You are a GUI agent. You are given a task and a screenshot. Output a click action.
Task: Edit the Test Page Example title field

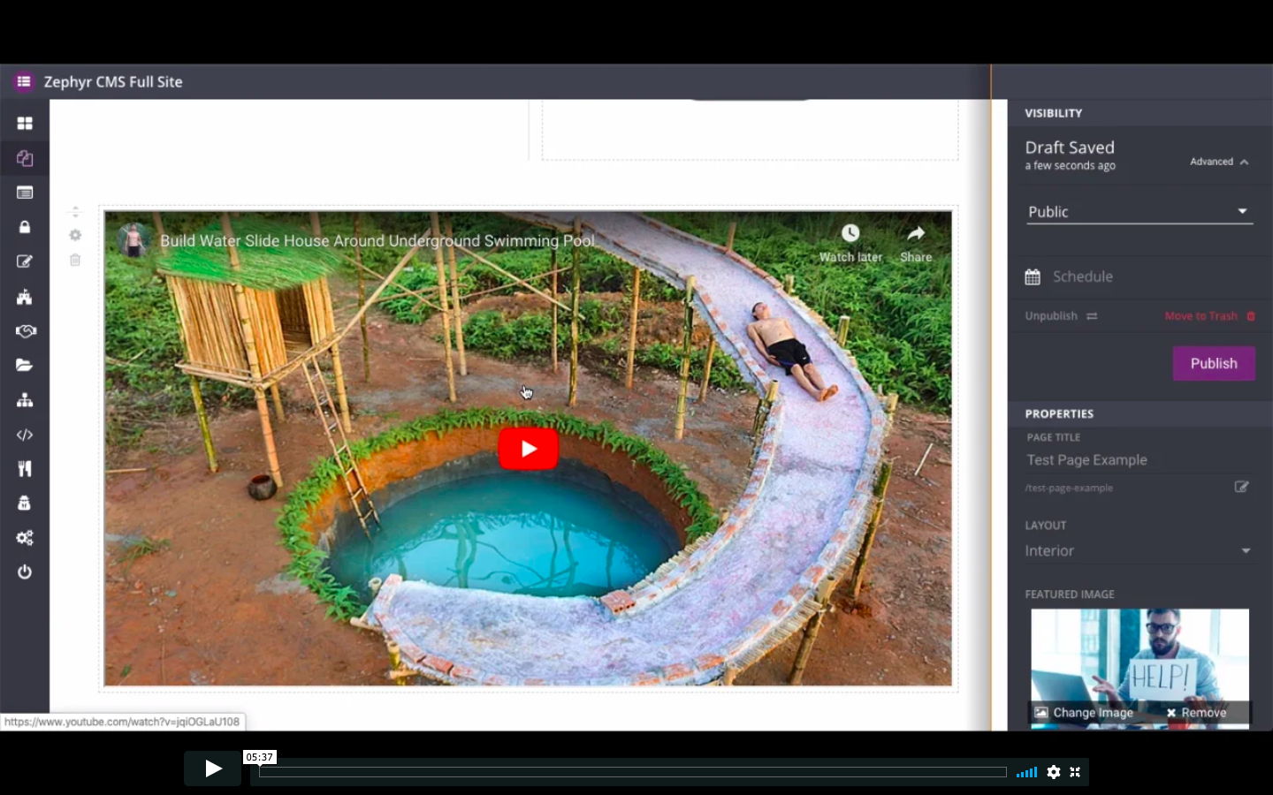click(x=1140, y=460)
